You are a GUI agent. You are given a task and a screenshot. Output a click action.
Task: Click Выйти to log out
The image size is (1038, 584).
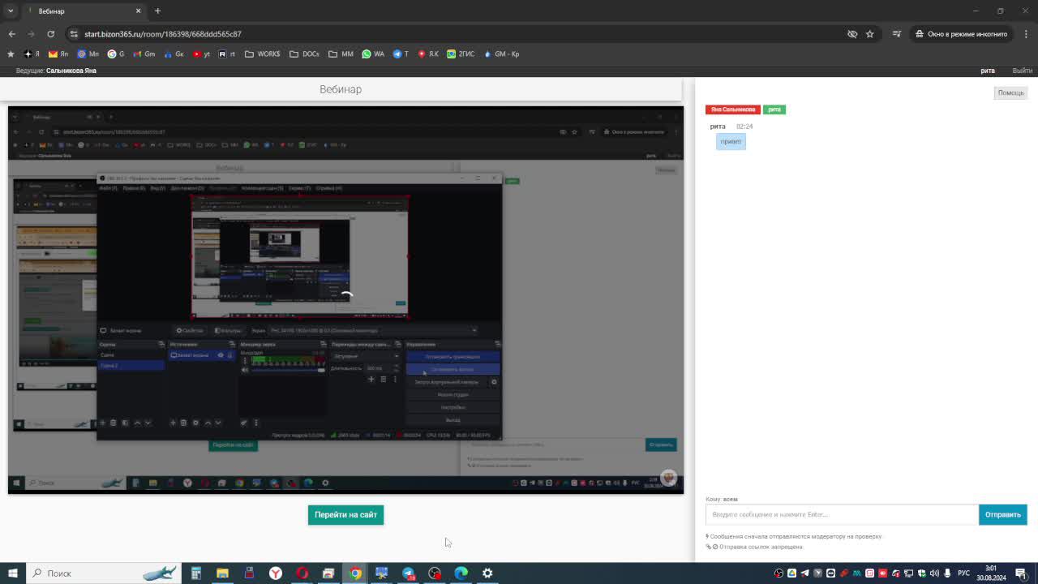[1023, 71]
